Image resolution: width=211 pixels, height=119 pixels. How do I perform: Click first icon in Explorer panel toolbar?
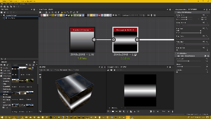(1, 12)
